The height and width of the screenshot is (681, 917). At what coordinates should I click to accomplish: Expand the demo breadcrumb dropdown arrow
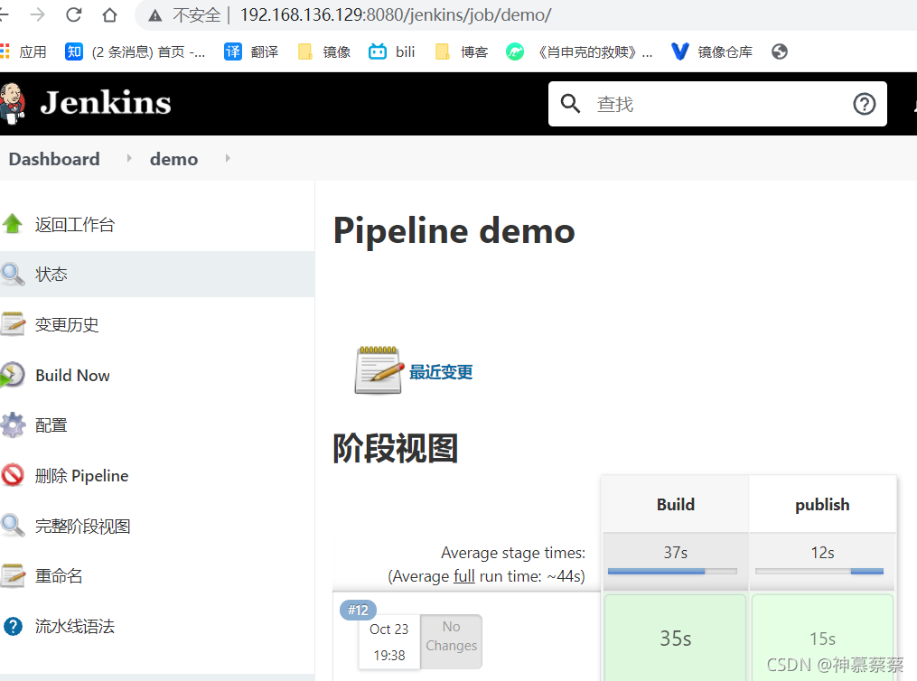click(x=228, y=158)
